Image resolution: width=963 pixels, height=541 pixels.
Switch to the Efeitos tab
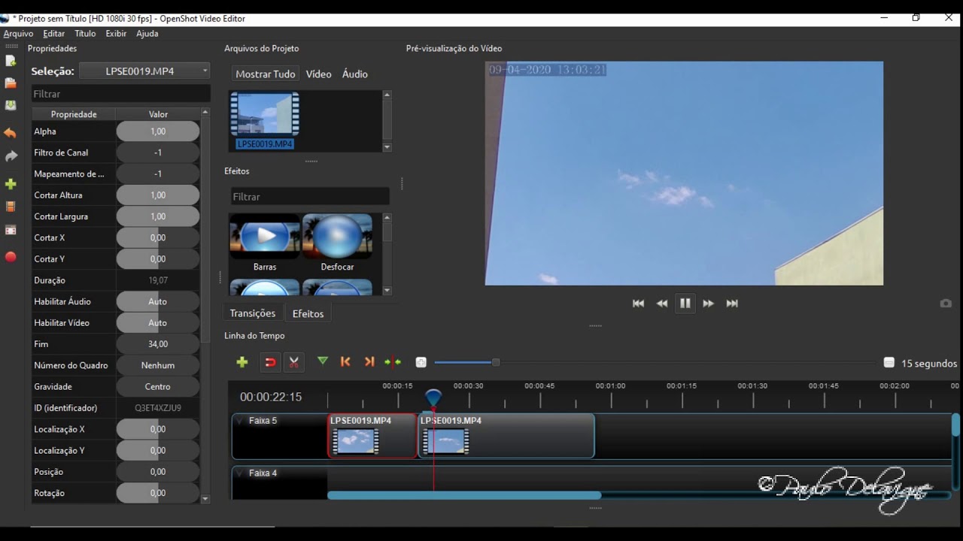pos(308,313)
